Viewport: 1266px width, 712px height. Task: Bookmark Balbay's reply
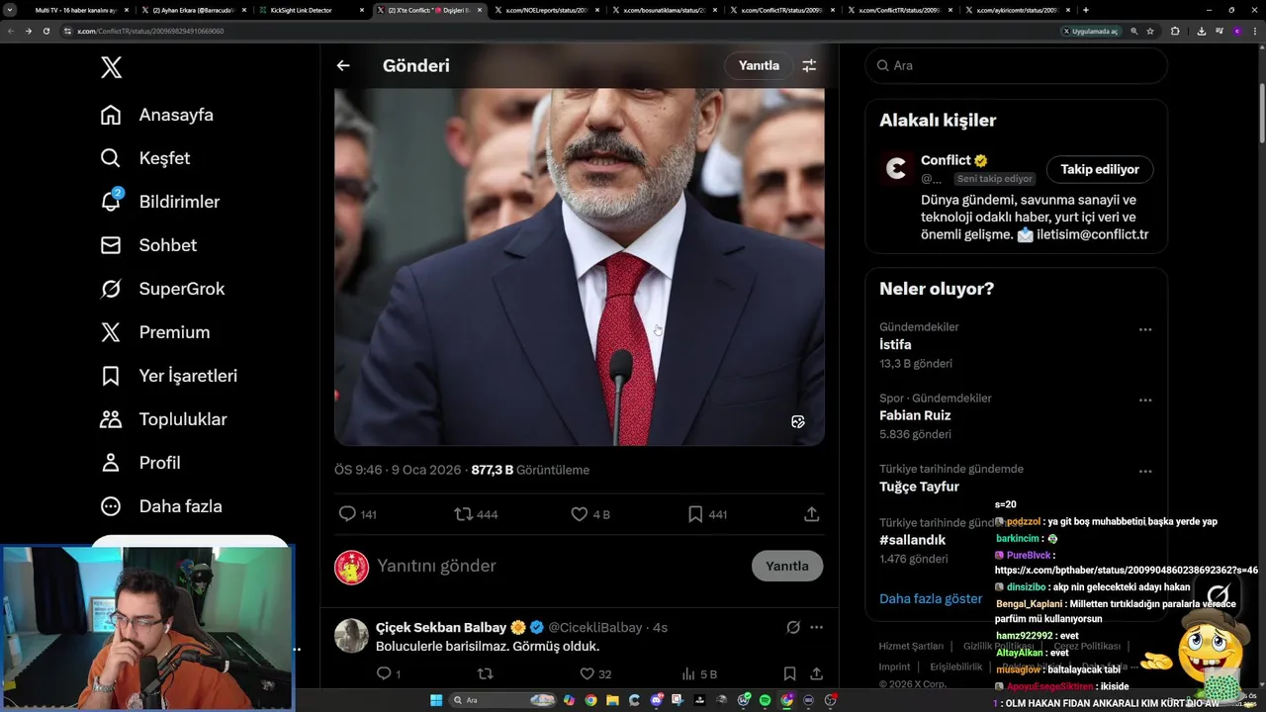pos(789,673)
